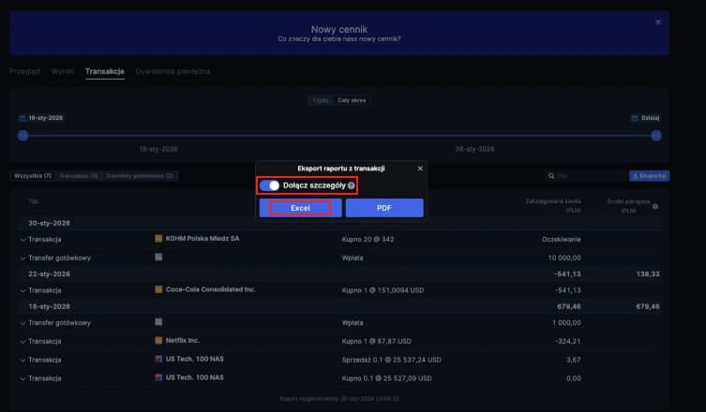Toggle the 'Dołącz szczegóły' switch

270,185
